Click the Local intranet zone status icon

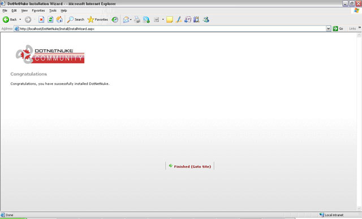(322, 215)
